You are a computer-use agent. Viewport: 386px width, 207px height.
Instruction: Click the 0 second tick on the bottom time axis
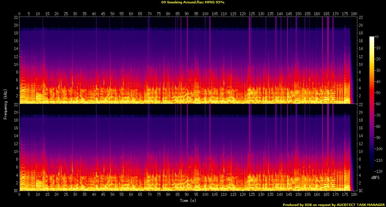pyautogui.click(x=20, y=195)
